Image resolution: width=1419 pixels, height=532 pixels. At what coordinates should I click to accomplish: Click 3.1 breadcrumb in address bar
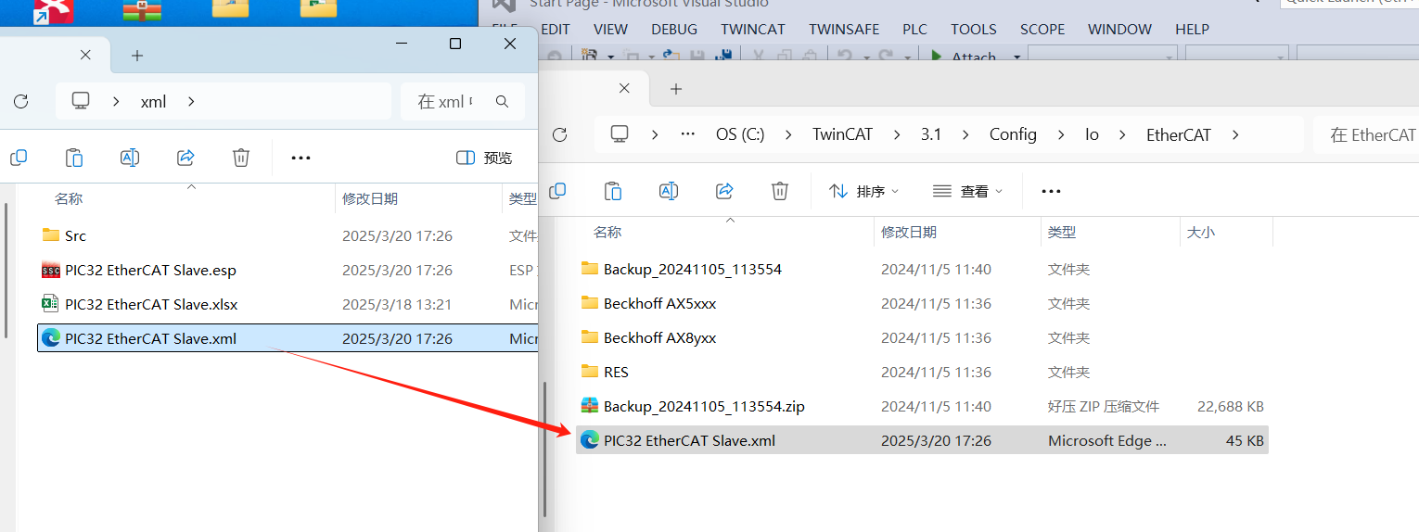pos(931,134)
